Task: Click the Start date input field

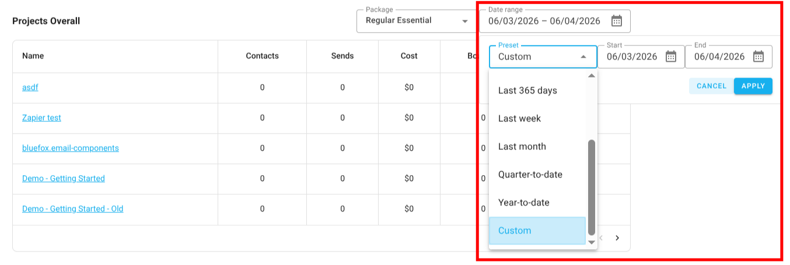Action: 632,57
